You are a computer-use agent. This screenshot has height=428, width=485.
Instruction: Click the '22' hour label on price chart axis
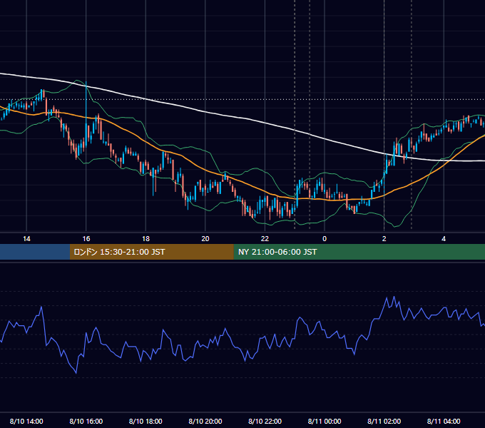tap(265, 239)
